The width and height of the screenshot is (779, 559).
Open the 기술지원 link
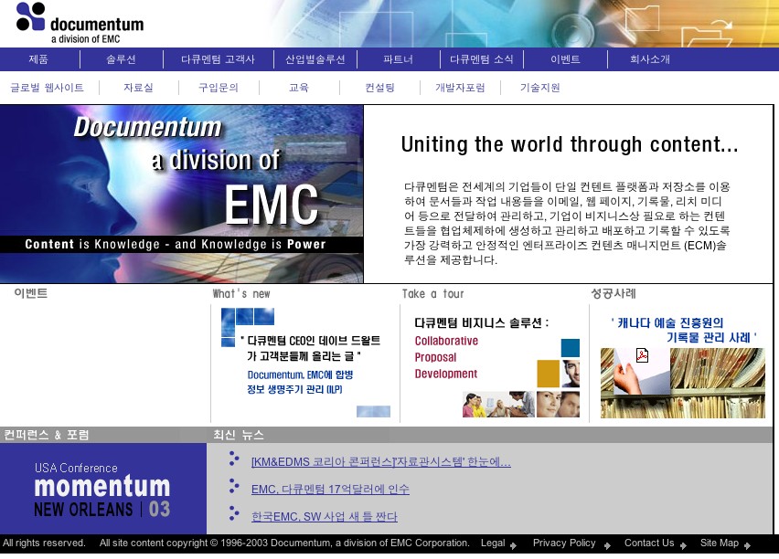[x=540, y=88]
